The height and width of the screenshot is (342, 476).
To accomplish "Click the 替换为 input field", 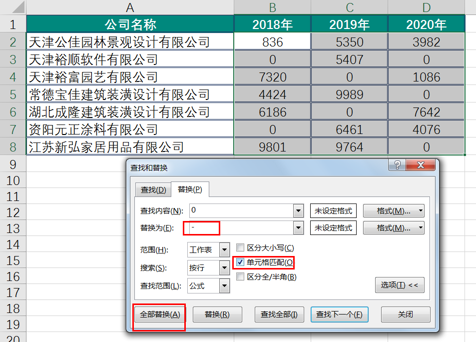I will pyautogui.click(x=242, y=227).
